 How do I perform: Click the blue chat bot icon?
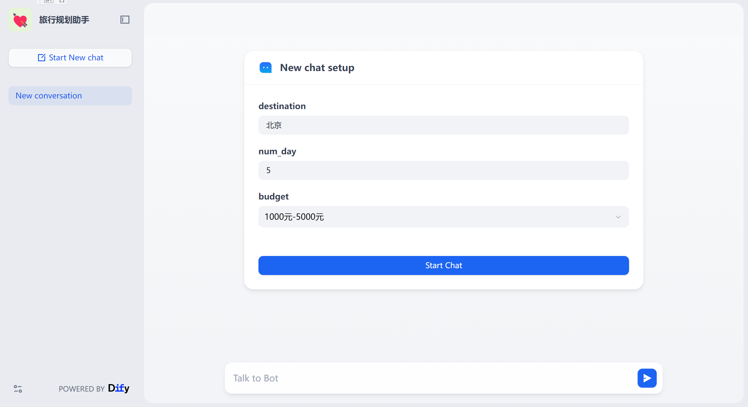point(265,68)
